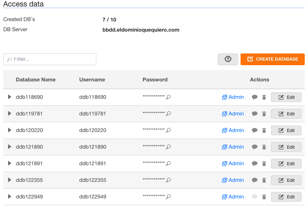Expand the ddb121891 row triangle
The image size is (308, 211).
tap(9, 163)
